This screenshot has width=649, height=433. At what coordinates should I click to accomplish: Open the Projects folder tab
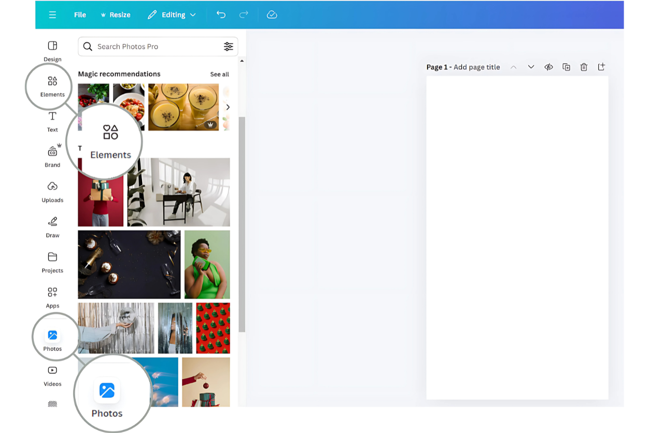(x=52, y=262)
